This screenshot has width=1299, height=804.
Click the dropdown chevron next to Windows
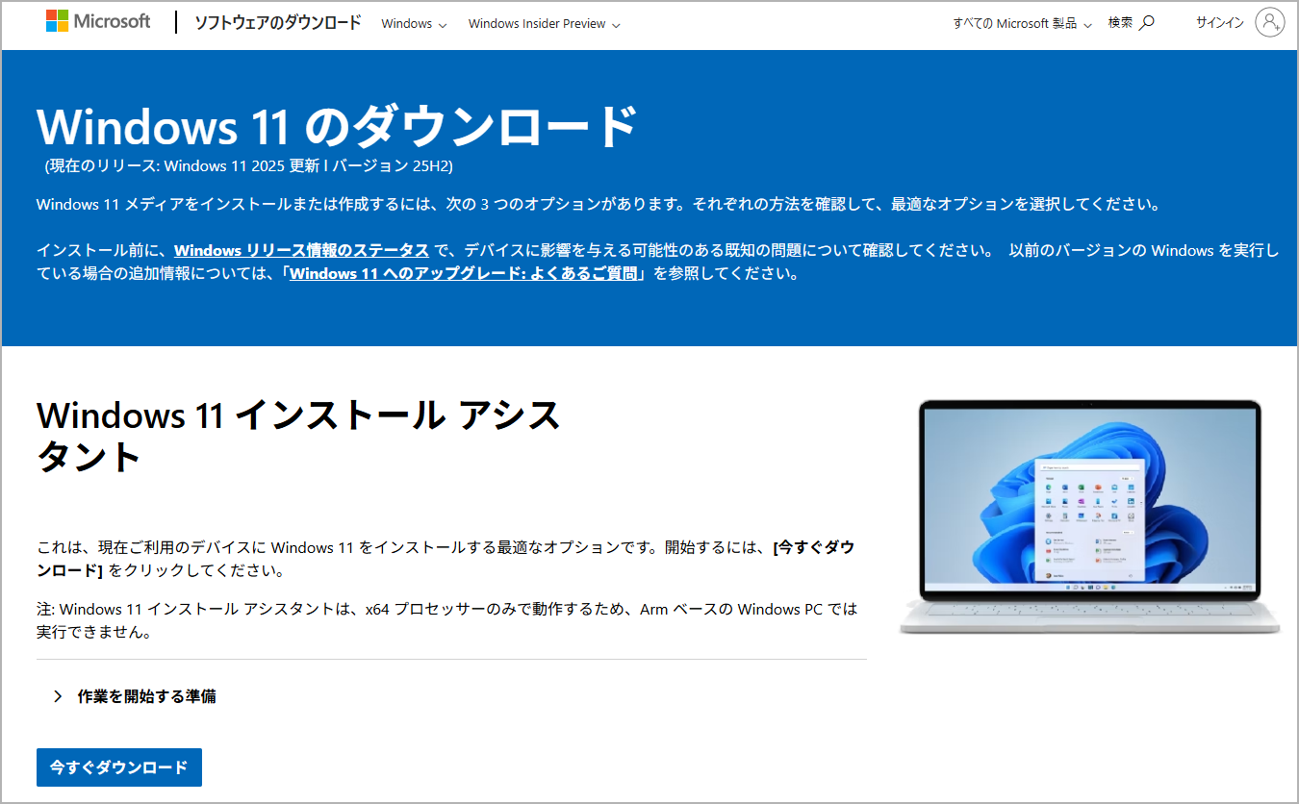pyautogui.click(x=444, y=24)
